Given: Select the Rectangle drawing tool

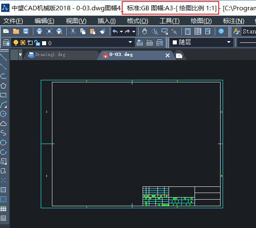Looking at the screenshot, I should tap(3, 95).
